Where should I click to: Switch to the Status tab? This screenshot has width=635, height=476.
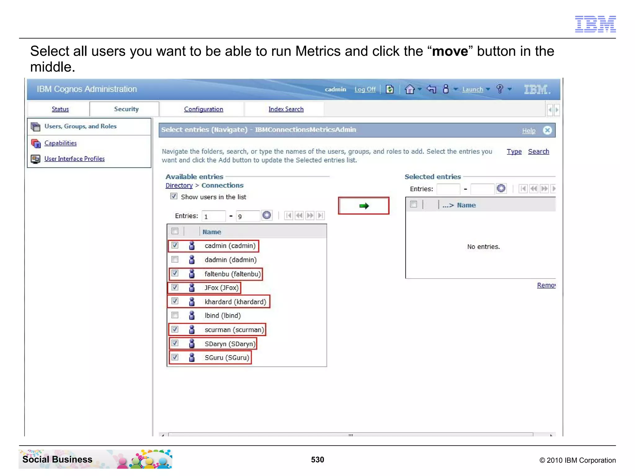pos(60,109)
